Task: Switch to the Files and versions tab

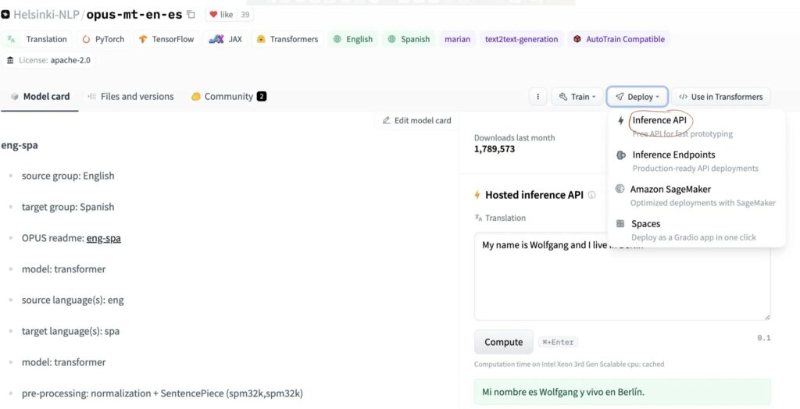Action: pyautogui.click(x=130, y=97)
